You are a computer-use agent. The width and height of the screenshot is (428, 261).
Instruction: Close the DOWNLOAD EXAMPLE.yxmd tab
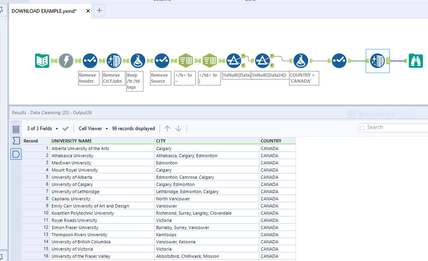[x=88, y=11]
